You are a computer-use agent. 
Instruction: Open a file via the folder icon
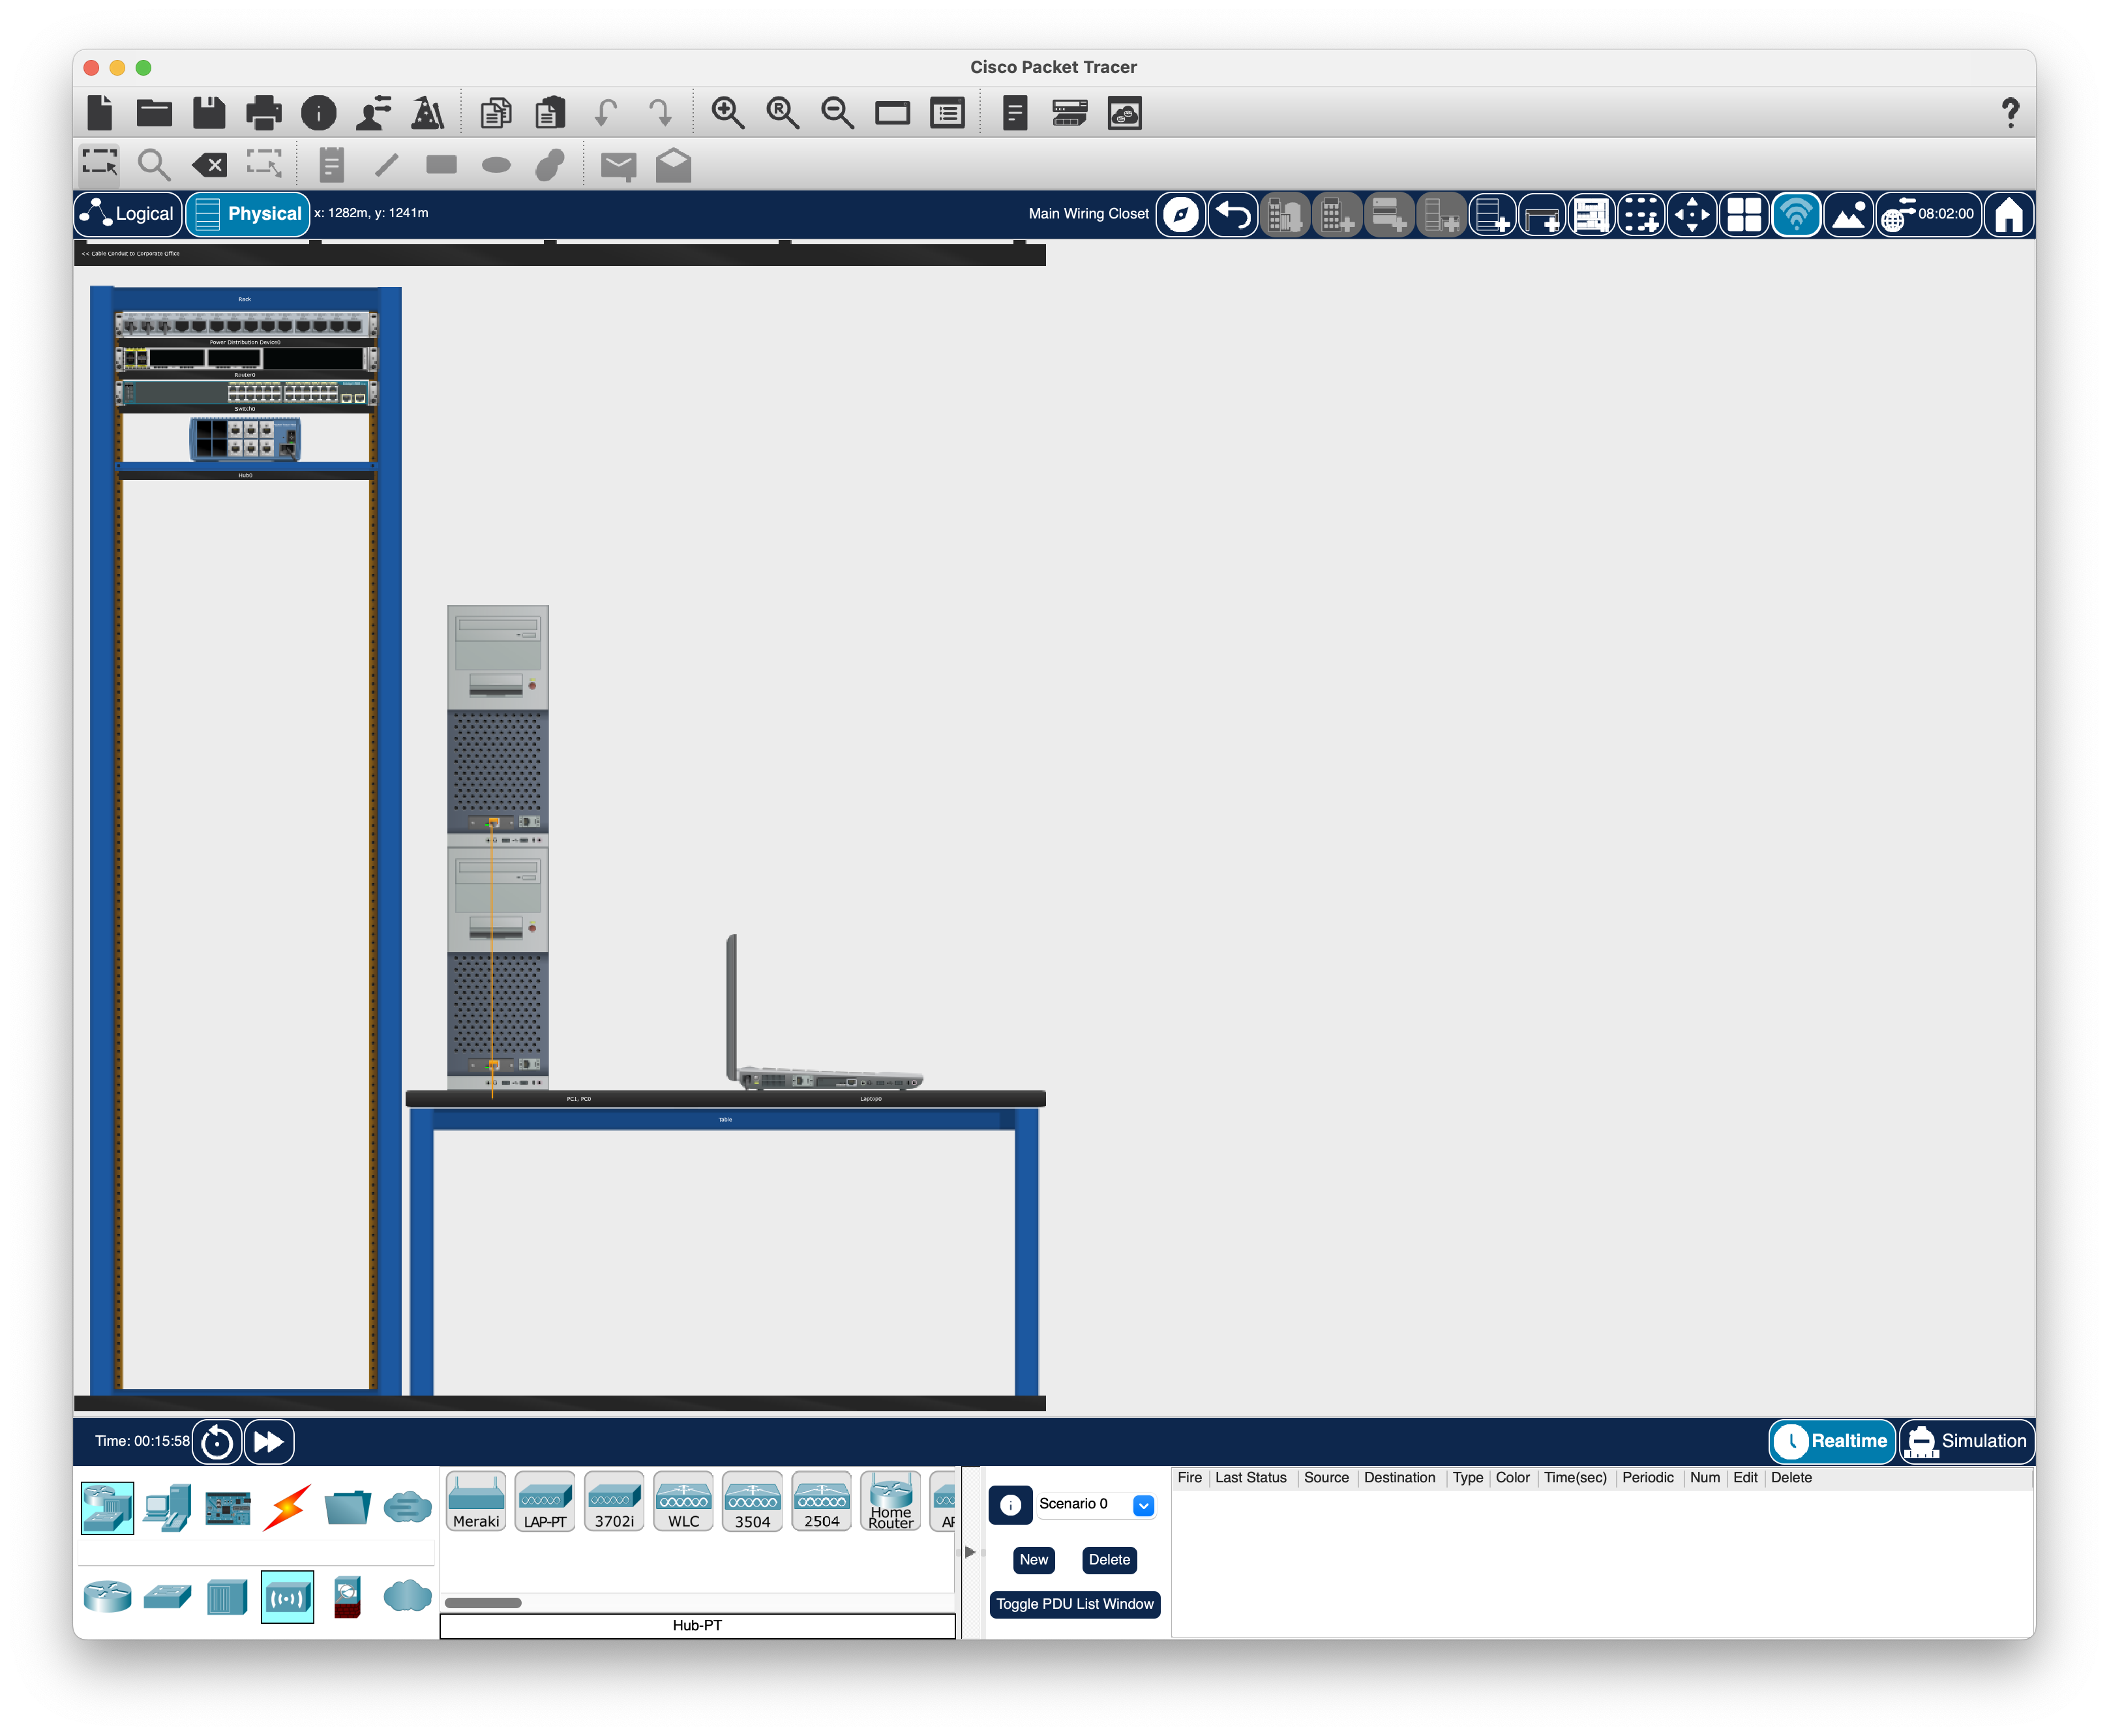pos(154,112)
